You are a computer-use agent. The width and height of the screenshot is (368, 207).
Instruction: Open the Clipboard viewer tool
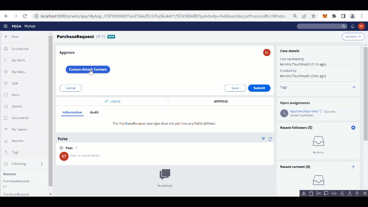point(311,193)
